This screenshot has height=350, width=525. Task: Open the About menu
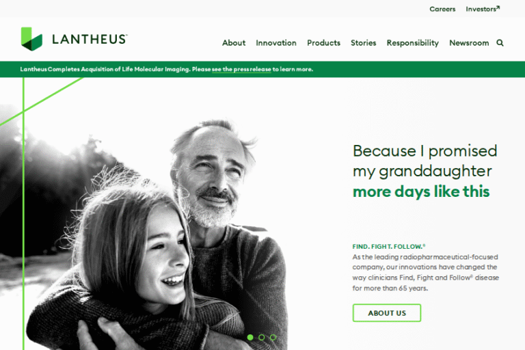click(x=234, y=43)
